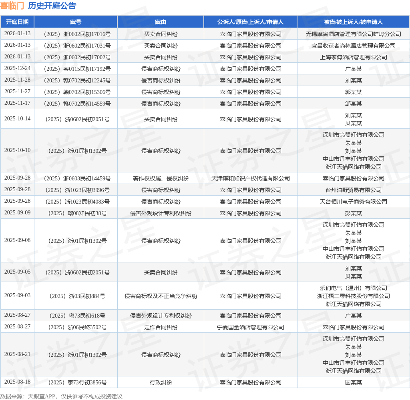
Task: Select case number (2025)浙03民初884号
Action: click(77, 296)
